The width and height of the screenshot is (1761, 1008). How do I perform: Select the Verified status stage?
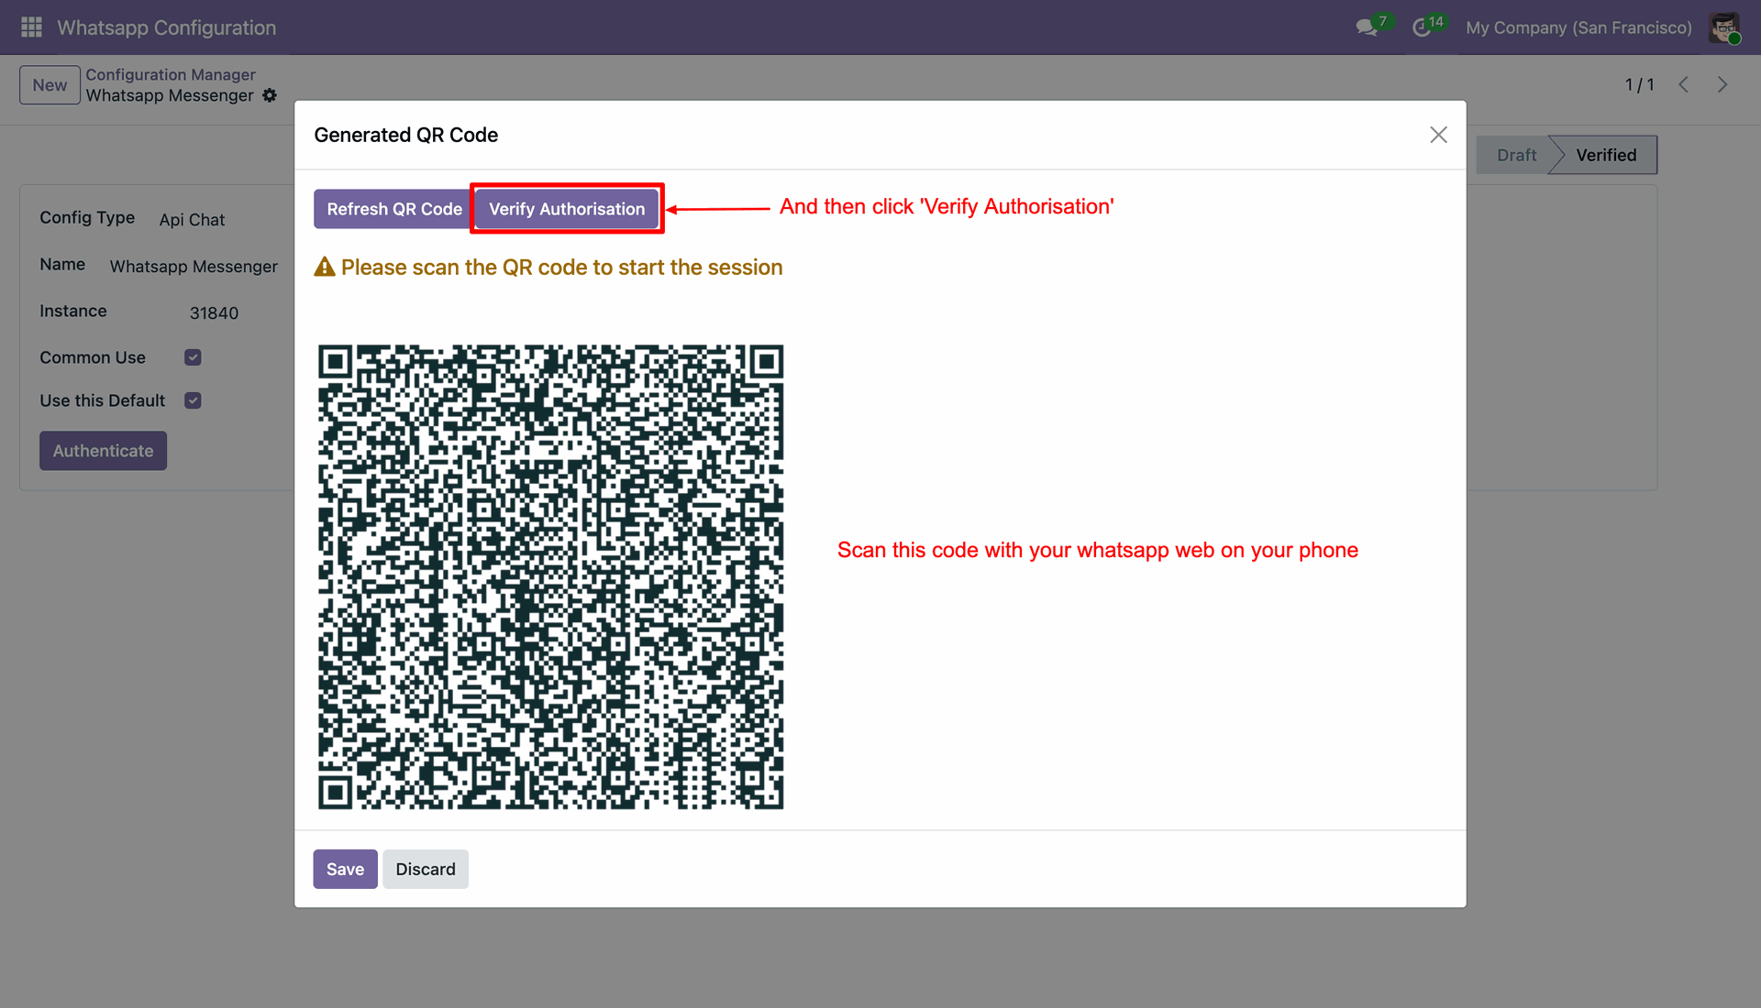1606,155
